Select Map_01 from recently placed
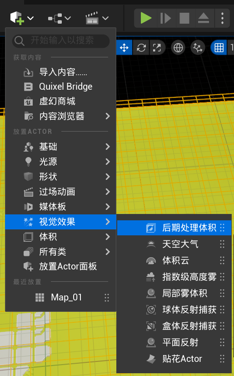Viewport: 234px width, 376px height. pos(60,298)
